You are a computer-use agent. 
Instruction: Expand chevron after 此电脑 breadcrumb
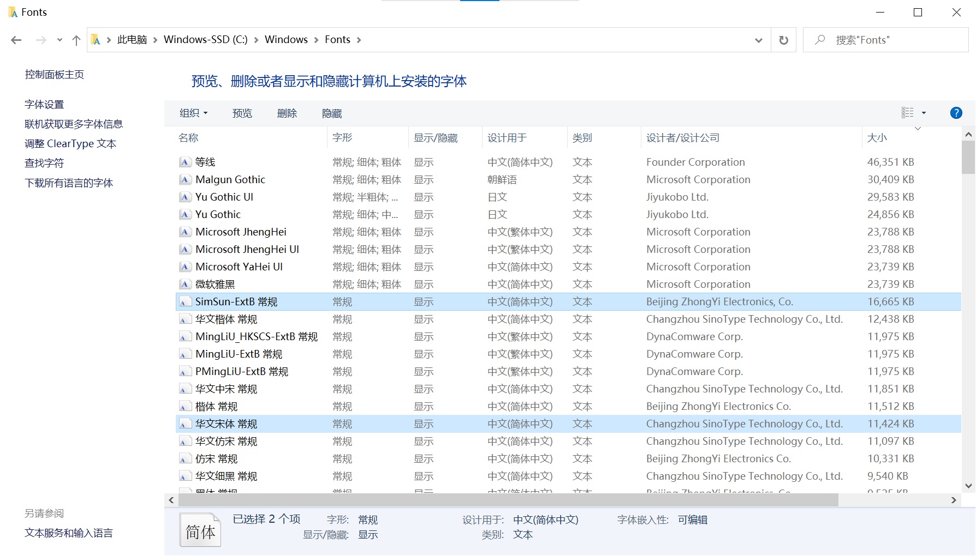155,40
